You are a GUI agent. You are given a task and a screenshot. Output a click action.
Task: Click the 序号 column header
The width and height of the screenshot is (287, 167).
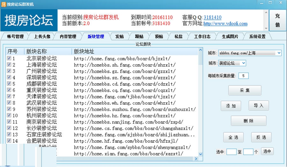15,51
